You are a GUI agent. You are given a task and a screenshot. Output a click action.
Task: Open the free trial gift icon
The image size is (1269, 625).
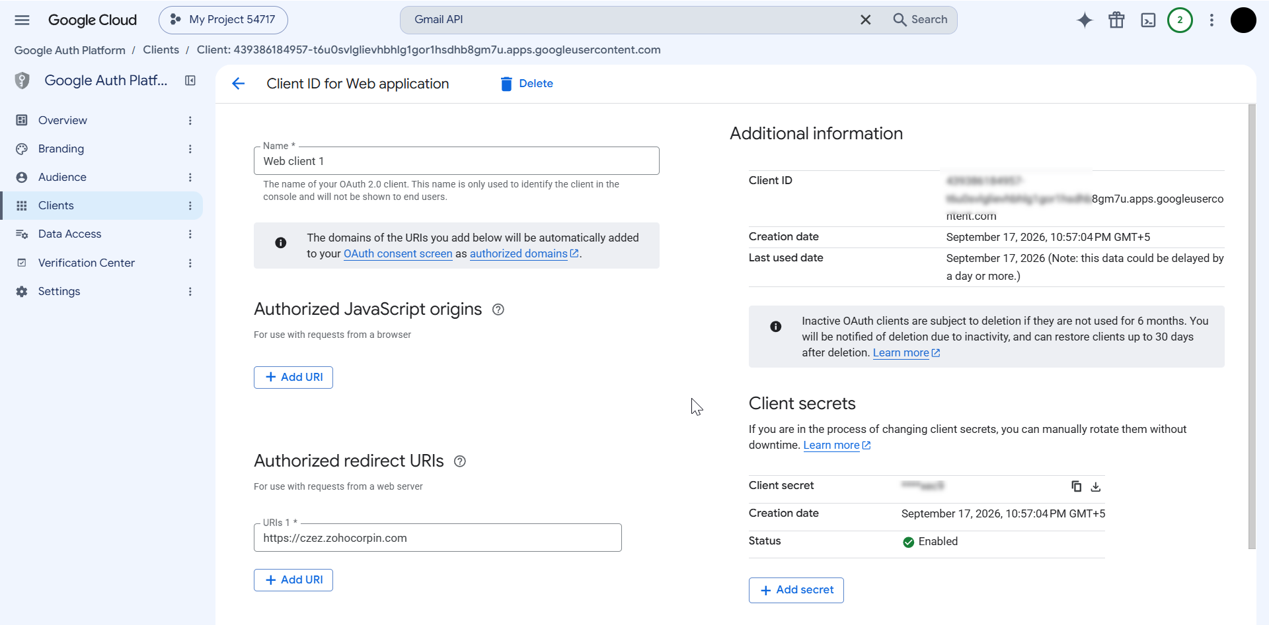(1116, 20)
